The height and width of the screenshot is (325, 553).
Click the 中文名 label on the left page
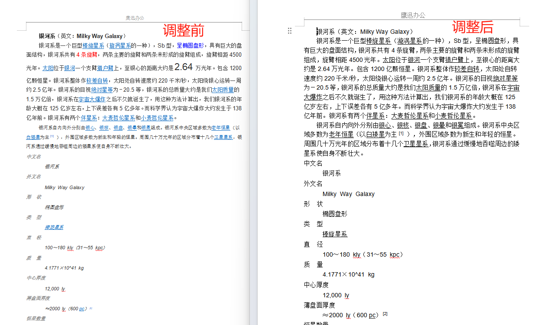pos(34,157)
